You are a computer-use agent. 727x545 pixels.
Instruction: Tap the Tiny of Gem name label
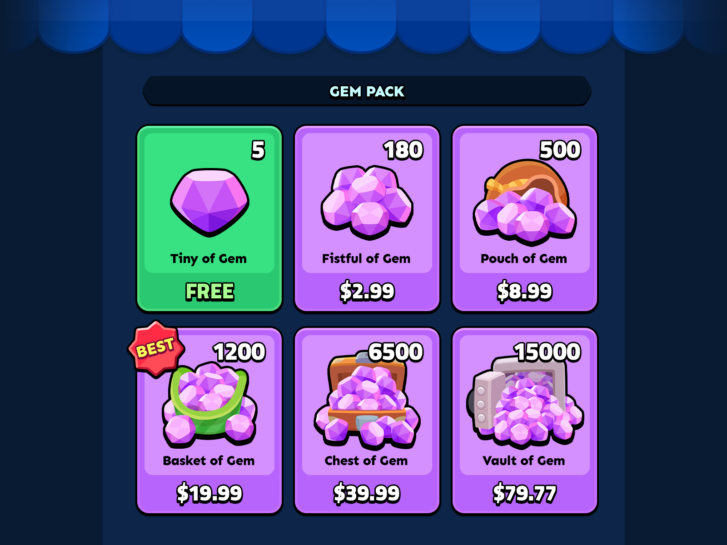pos(209,259)
